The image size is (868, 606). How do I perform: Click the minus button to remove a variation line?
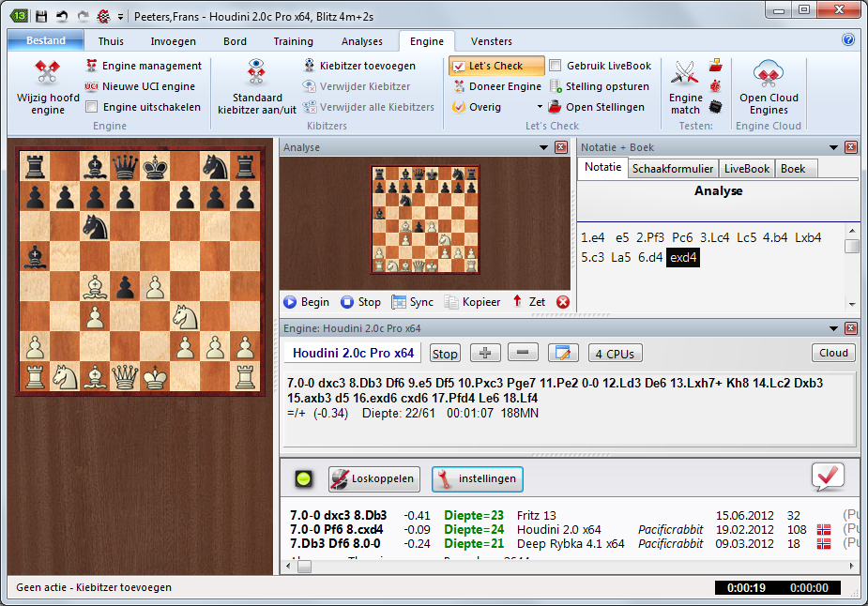523,353
